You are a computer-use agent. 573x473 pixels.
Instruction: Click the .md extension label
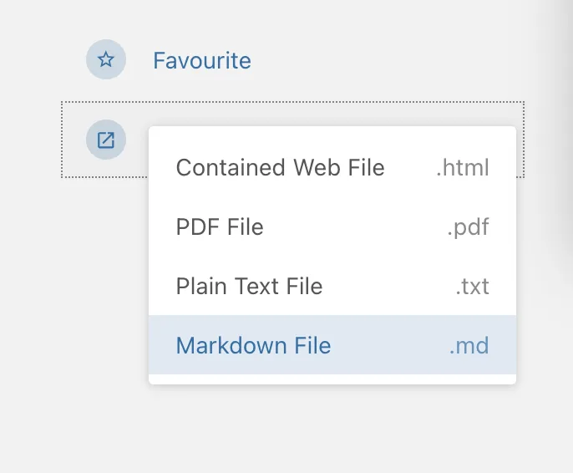(469, 345)
